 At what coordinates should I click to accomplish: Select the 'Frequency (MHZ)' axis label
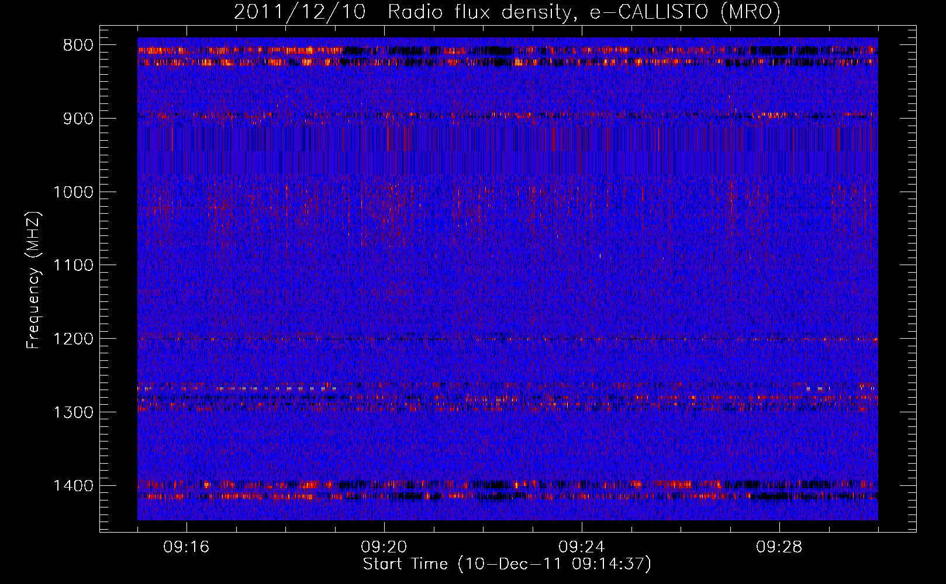pos(33,280)
